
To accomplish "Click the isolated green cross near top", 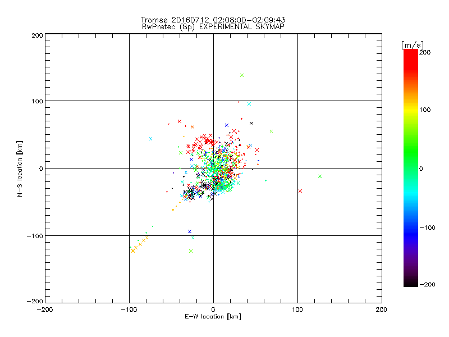I will coord(242,75).
